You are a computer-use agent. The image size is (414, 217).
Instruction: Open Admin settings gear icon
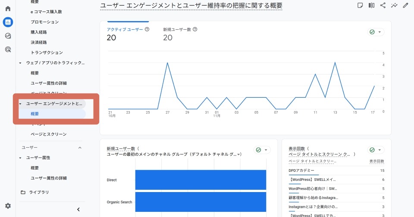pos(8,206)
